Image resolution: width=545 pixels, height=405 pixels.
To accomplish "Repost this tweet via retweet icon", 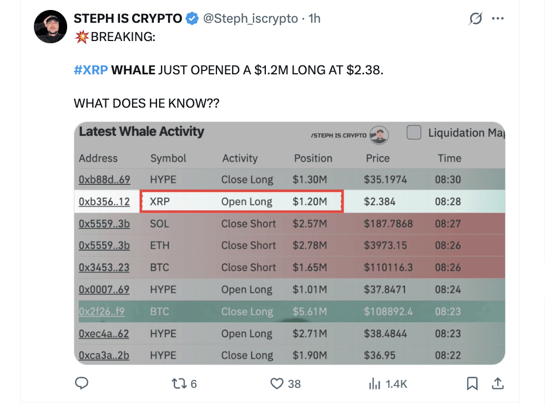I will [x=178, y=383].
